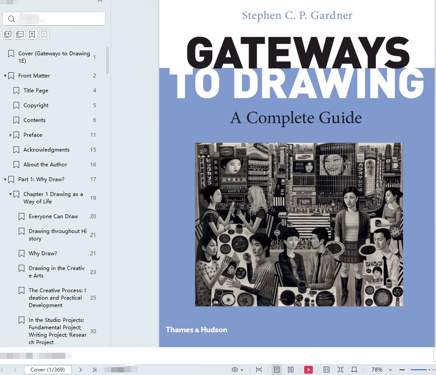Click the actual size 1:1 icon
The width and height of the screenshot is (436, 375).
point(326,370)
